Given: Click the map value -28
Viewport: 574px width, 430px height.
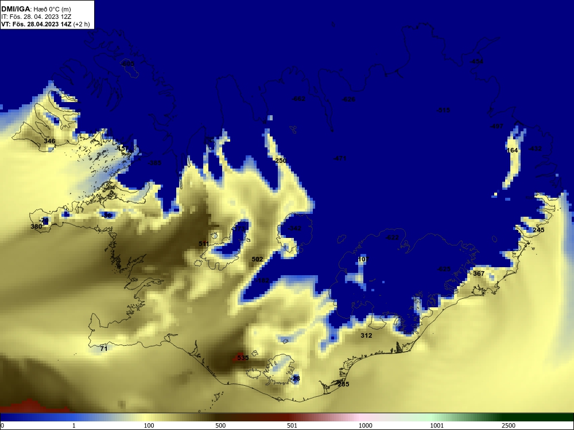Looking at the screenshot, I should coord(295,379).
